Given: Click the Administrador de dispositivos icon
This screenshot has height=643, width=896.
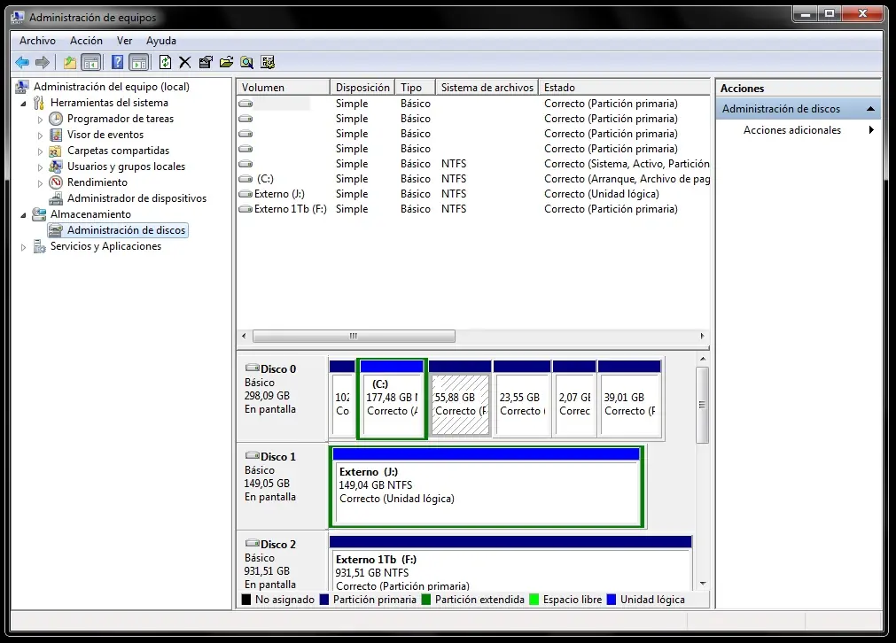Looking at the screenshot, I should tap(56, 198).
